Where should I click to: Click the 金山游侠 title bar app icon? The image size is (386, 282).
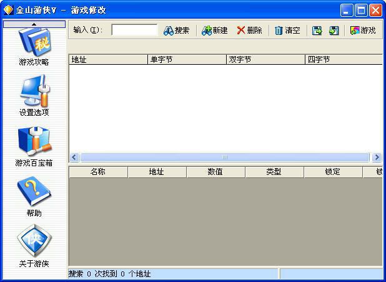tap(8, 10)
